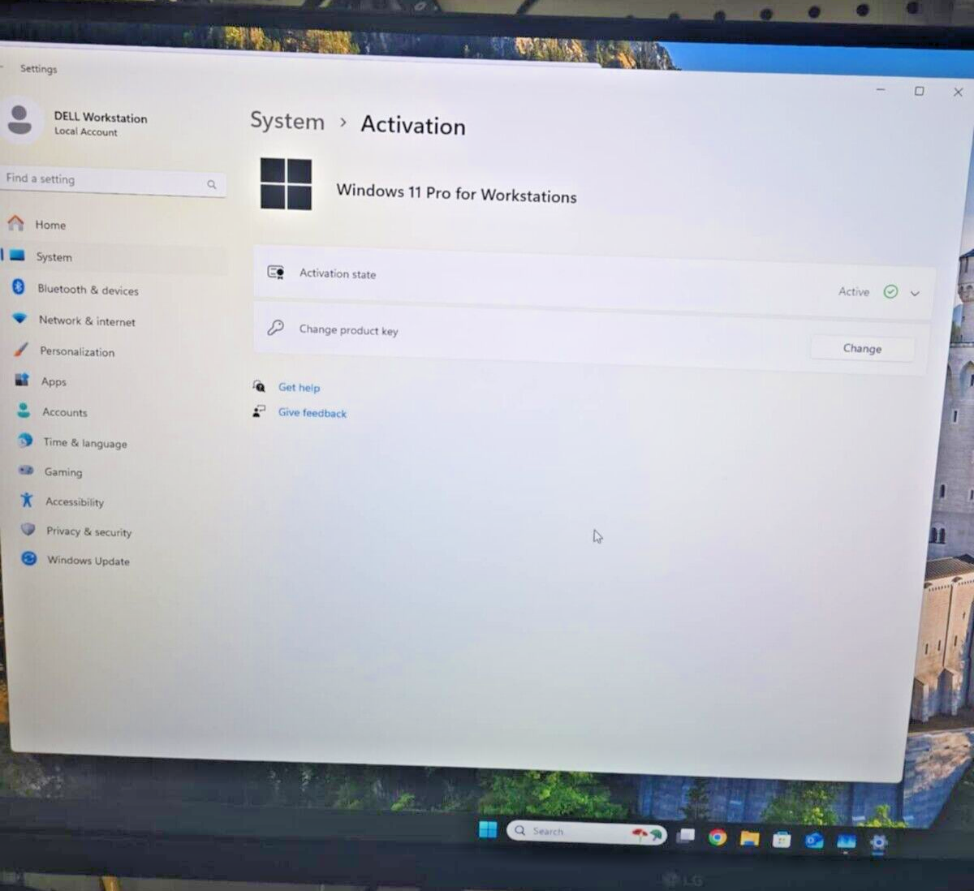The image size is (974, 891).
Task: Open Task View on the taskbar
Action: point(687,836)
